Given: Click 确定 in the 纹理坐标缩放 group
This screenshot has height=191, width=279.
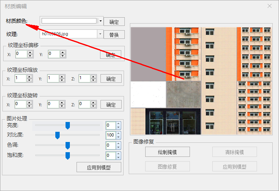Looking at the screenshot, I should 111,78.
